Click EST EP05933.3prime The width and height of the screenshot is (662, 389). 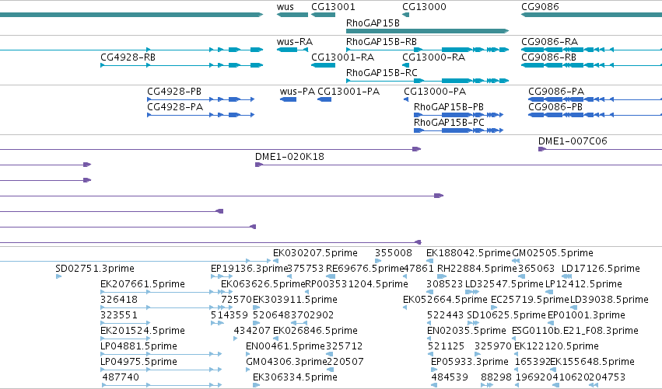[470, 362]
